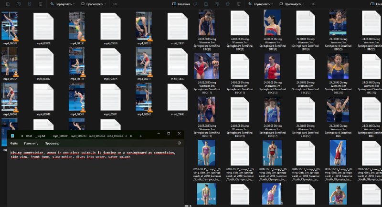The width and height of the screenshot is (382, 207).
Task: Click mp4_00037 video file name label
Action: pyautogui.click(x=144, y=79)
